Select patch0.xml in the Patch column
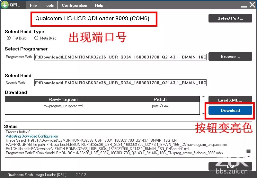257x178 pixels. 160,106
